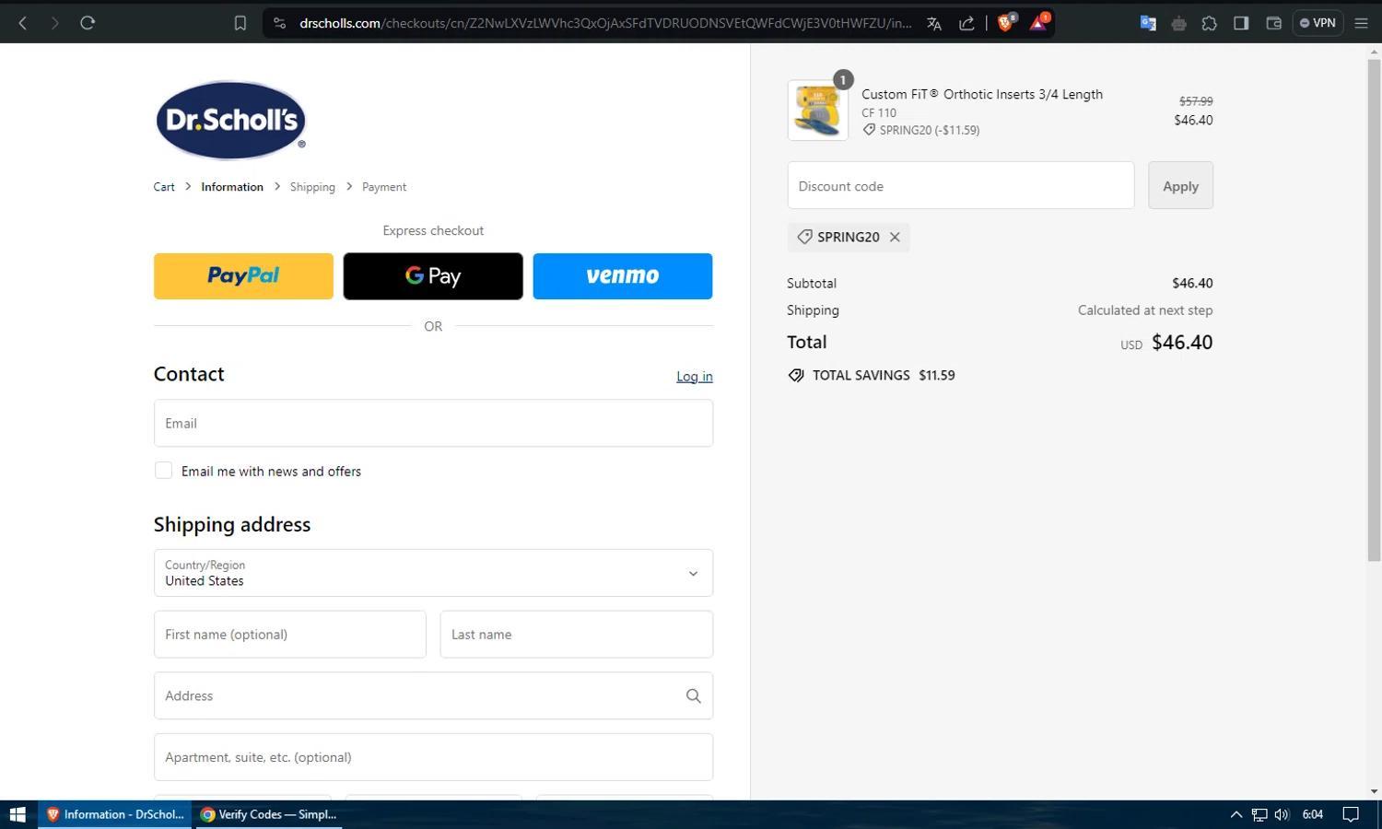
Task: Focus the Apartment, suite field
Action: point(433,757)
